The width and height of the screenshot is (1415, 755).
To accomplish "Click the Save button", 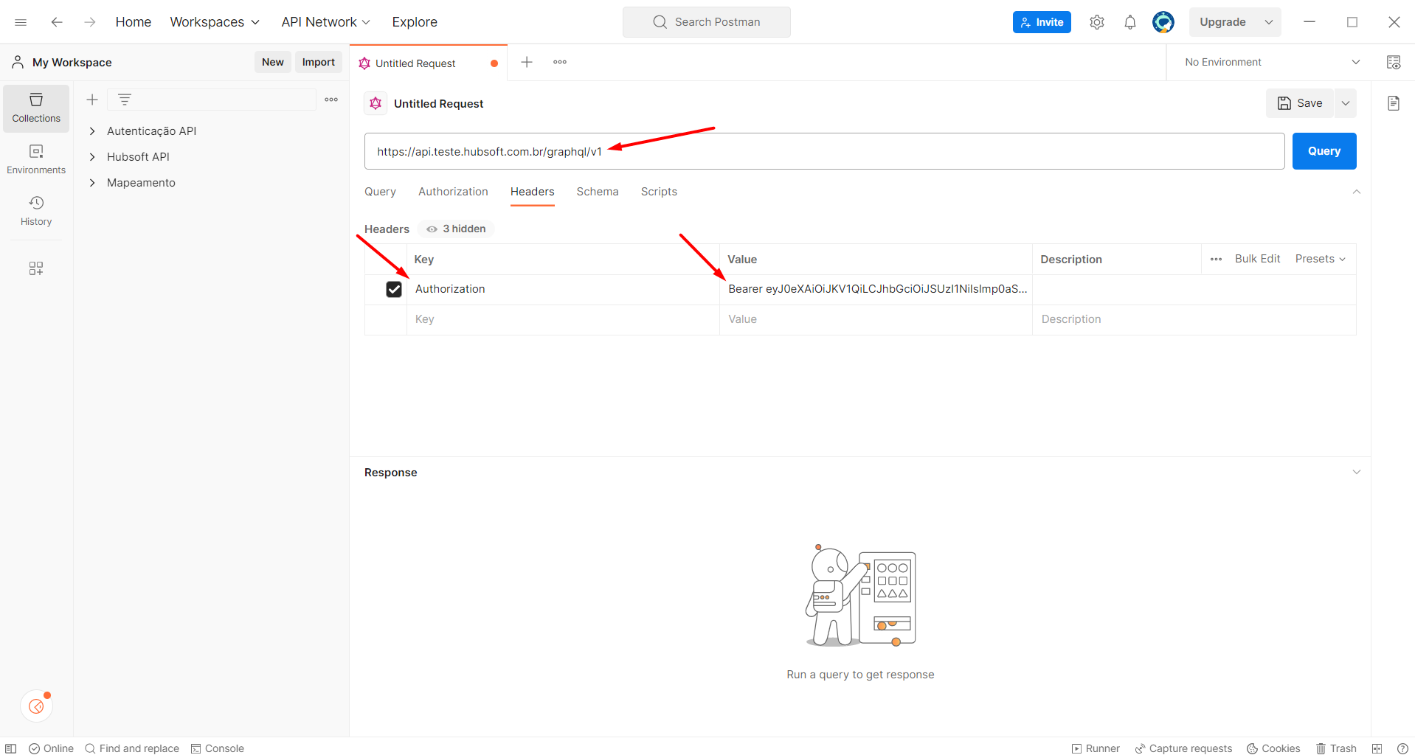I will [1300, 103].
